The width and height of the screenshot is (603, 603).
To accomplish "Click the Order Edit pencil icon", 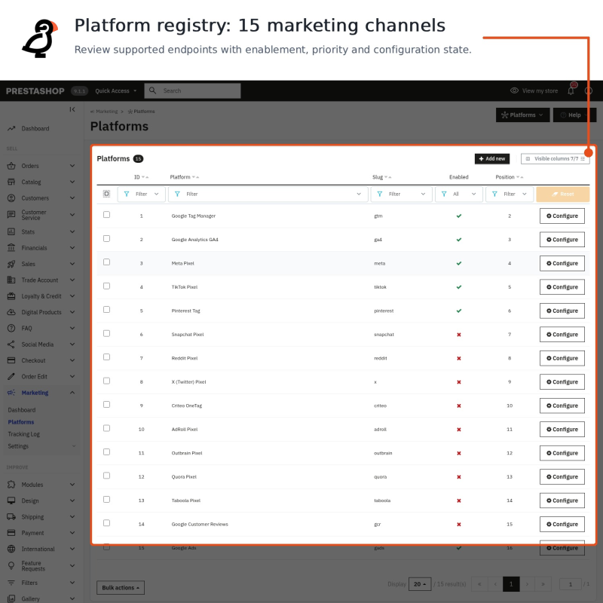I will point(11,376).
